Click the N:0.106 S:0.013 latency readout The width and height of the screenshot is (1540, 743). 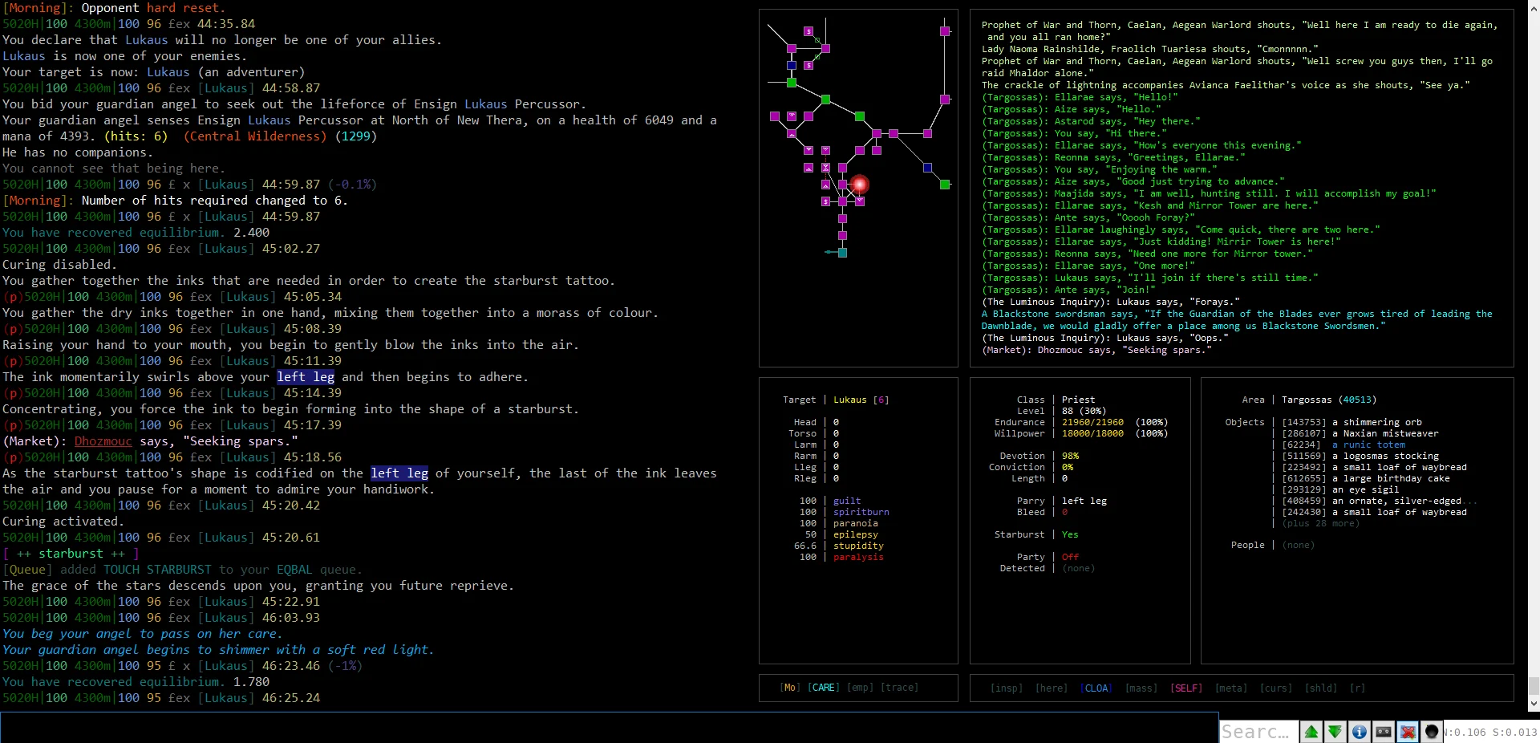pyautogui.click(x=1490, y=733)
